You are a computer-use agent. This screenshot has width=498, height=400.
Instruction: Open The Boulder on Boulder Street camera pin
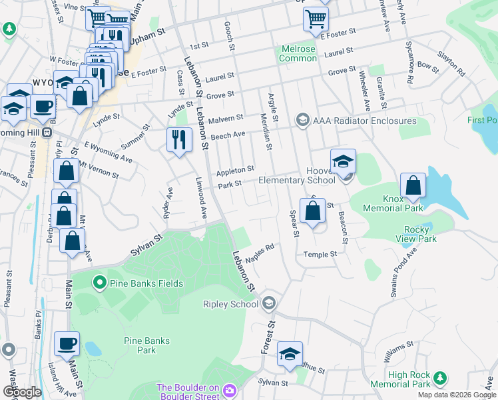[x=229, y=391]
